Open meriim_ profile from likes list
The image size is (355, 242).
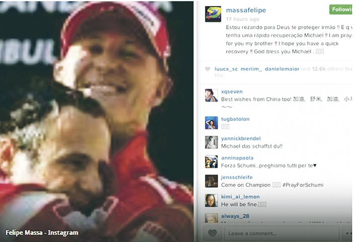[251, 69]
